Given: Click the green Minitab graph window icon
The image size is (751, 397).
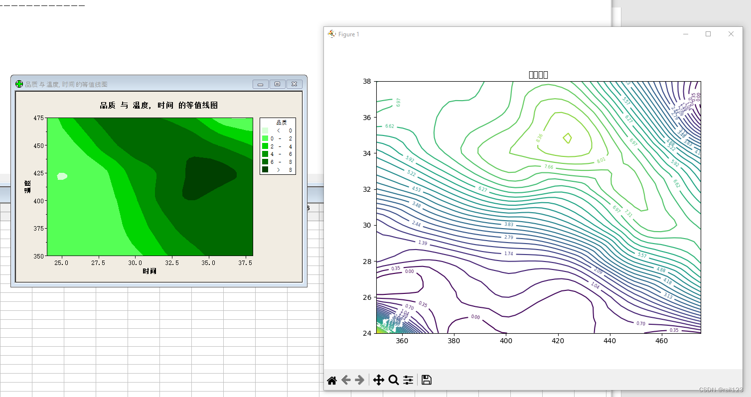Looking at the screenshot, I should (19, 84).
